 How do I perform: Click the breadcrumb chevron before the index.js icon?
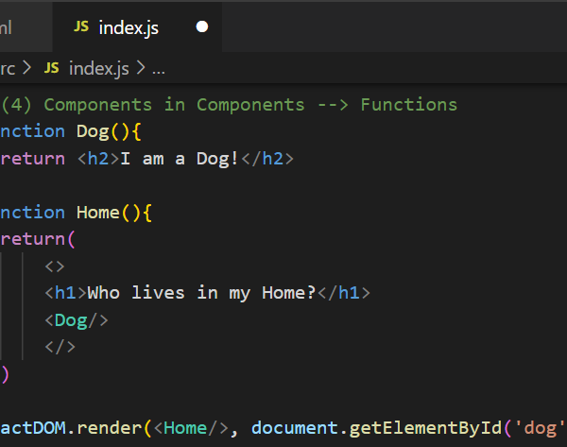pyautogui.click(x=26, y=68)
